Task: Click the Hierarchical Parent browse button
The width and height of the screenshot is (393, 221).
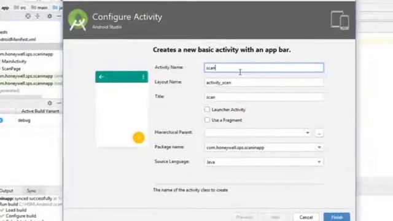Action: pyautogui.click(x=319, y=133)
